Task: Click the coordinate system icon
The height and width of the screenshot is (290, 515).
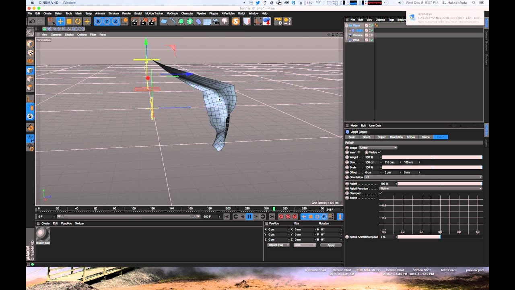Action: pyautogui.click(x=125, y=21)
